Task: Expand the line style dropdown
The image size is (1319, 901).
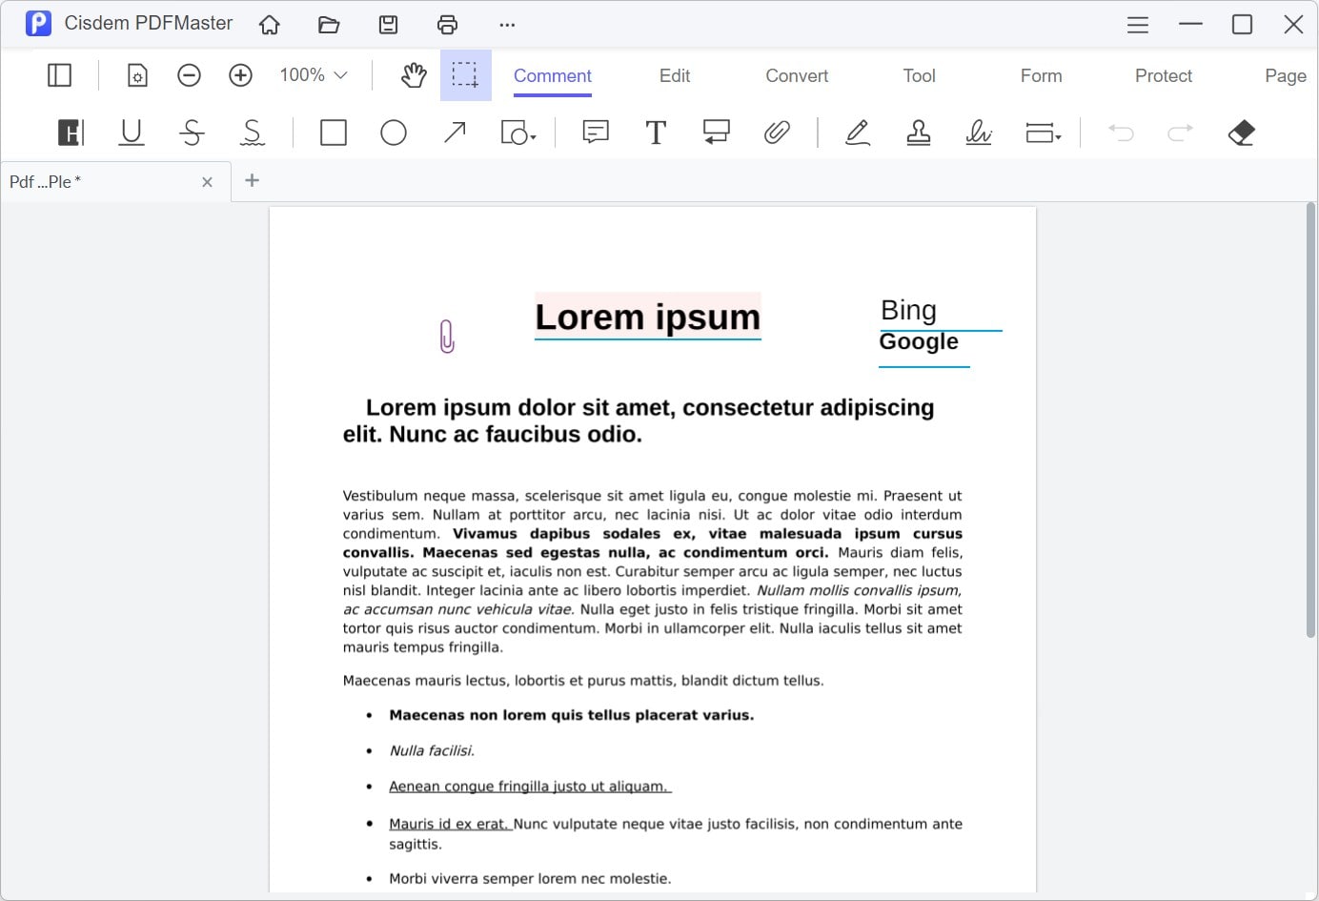Action: coord(1058,137)
